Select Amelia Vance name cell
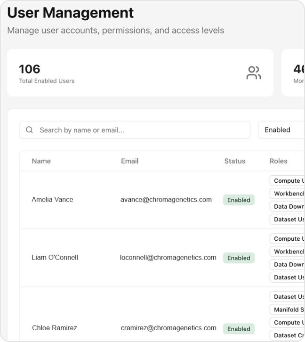305x342 pixels. (x=52, y=200)
